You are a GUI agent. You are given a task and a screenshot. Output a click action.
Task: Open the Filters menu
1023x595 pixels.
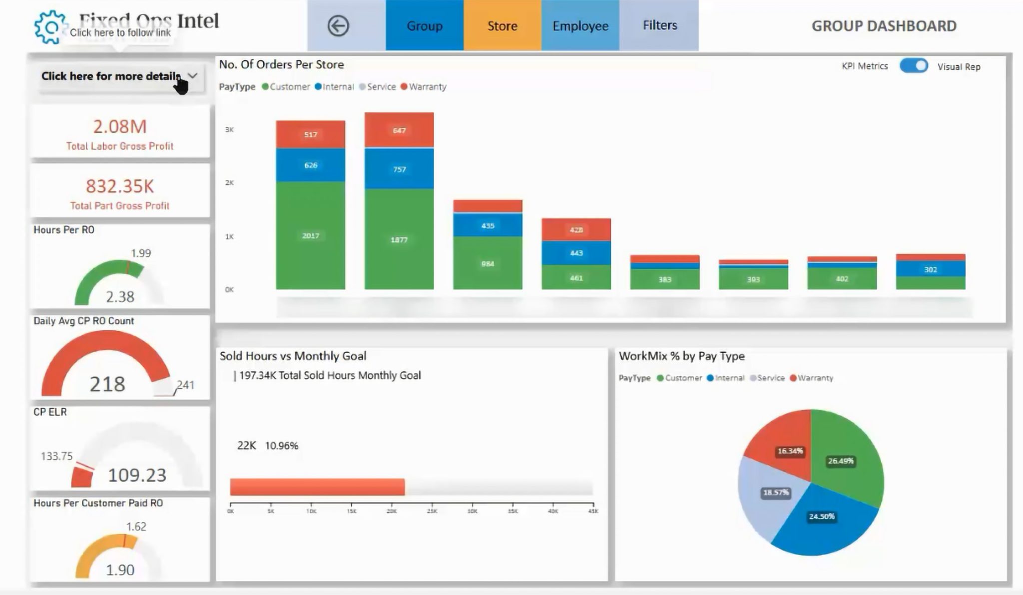(x=658, y=25)
